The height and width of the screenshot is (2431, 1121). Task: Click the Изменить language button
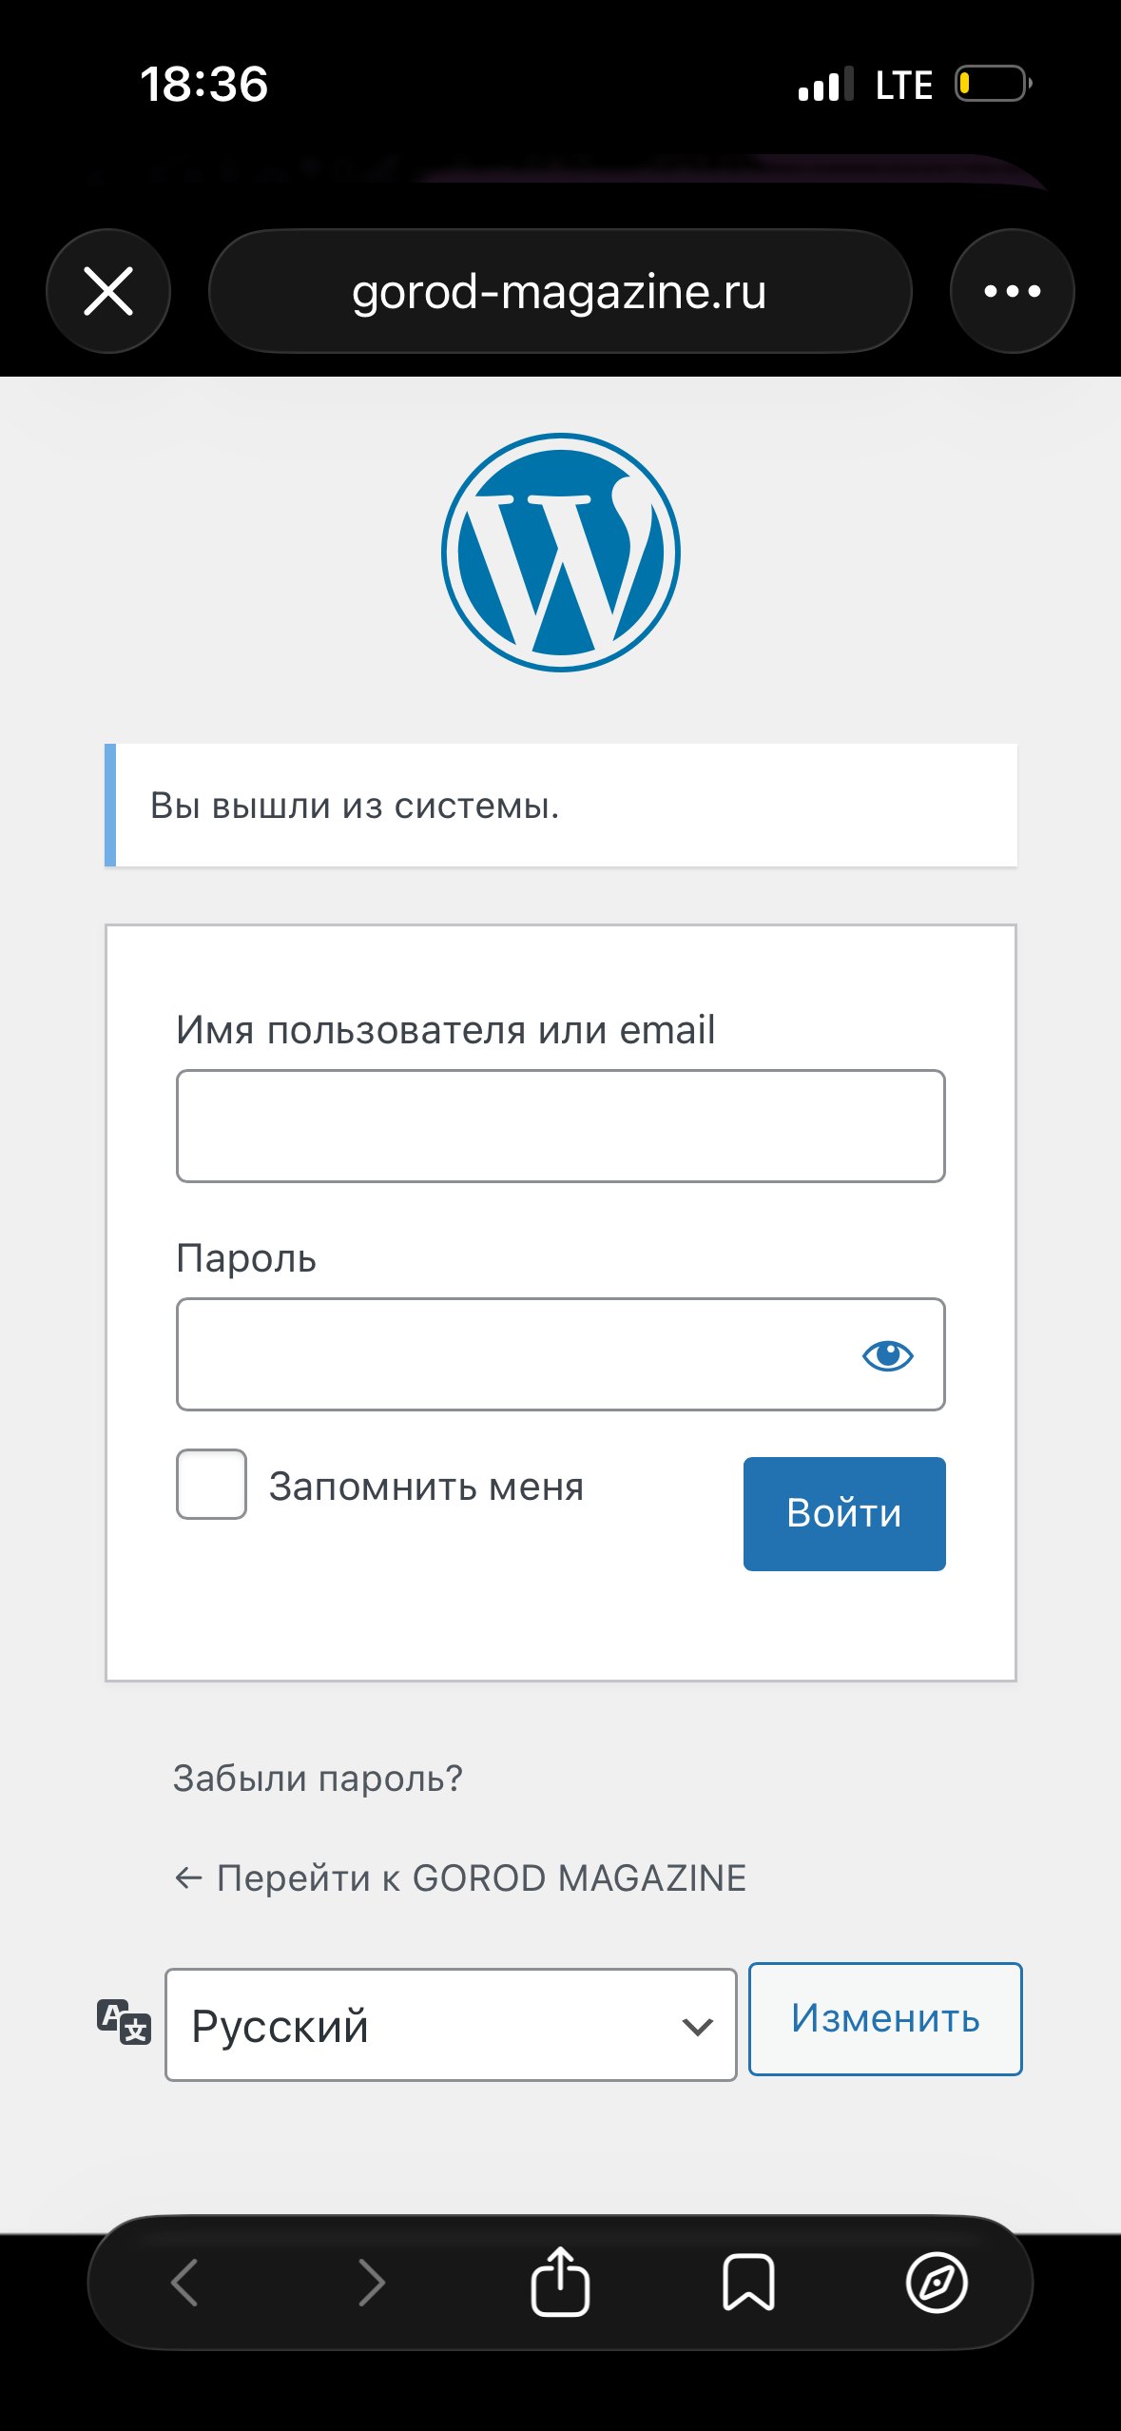click(885, 2018)
